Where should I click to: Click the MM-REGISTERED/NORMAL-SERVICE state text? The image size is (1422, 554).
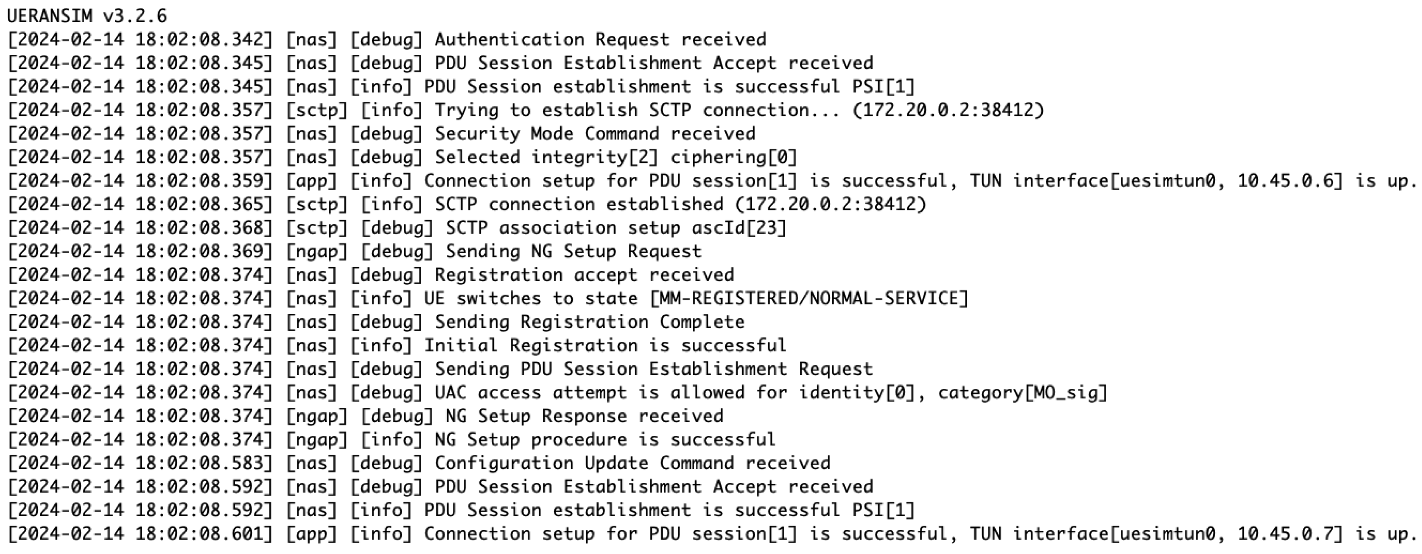point(809,299)
